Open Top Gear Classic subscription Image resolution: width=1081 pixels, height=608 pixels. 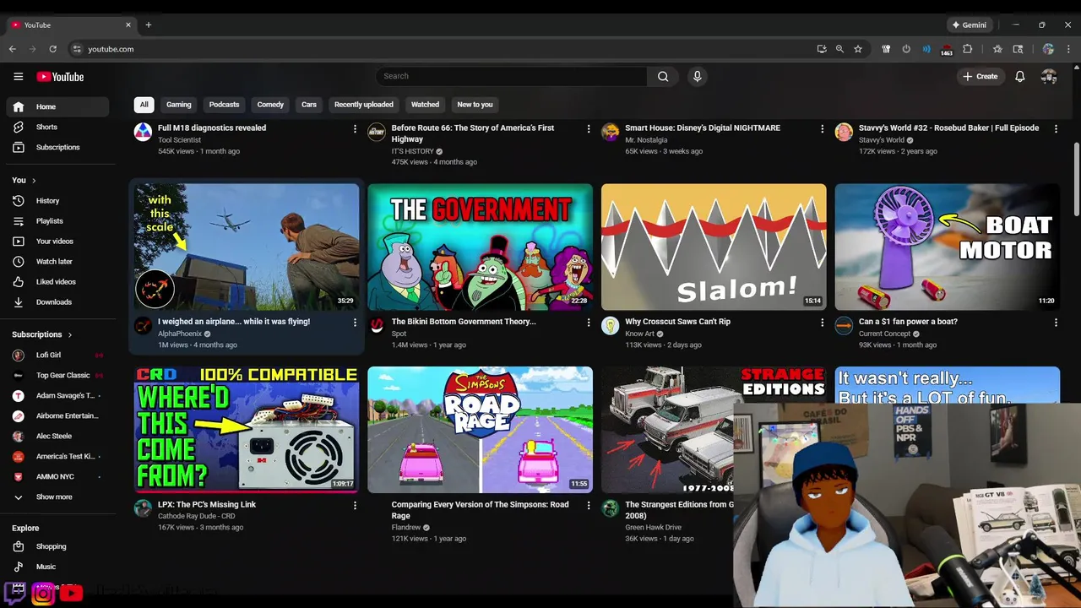(57, 376)
